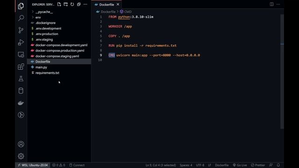The width and height of the screenshot is (299, 168).
Task: Change Spaces: 4 indentation setting
Action: click(x=186, y=165)
